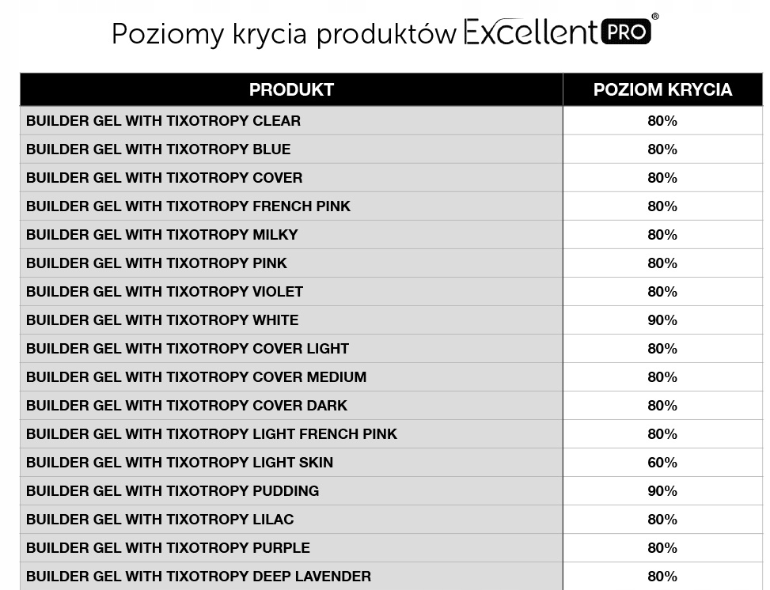Click the Builder Gel Tixotropy Violet name

pos(165,292)
